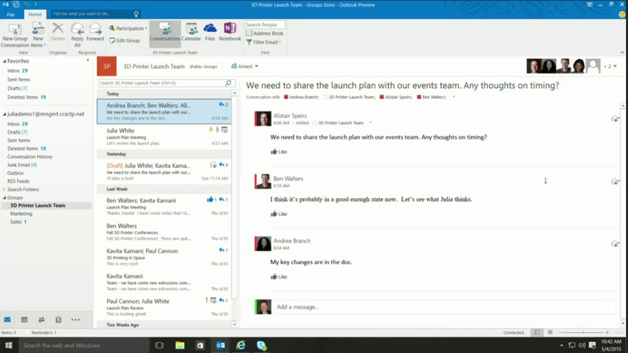
Task: Click Edit Group
Action: point(124,41)
